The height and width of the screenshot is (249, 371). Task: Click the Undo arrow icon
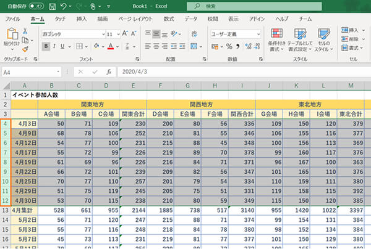click(x=64, y=6)
